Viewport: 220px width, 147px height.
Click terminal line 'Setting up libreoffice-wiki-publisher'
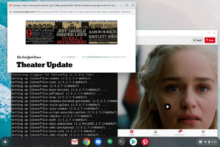pyautogui.click(x=64, y=124)
